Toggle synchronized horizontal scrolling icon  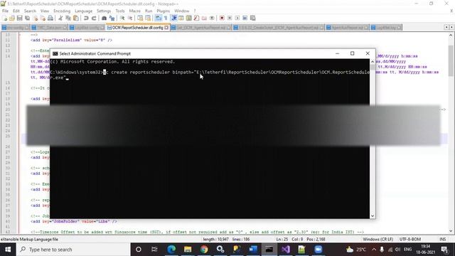[148, 18]
